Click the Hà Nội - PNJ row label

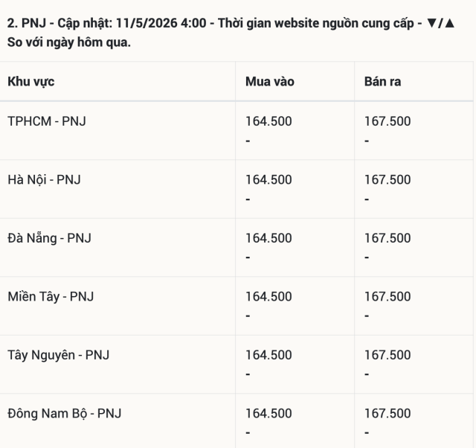pos(45,179)
